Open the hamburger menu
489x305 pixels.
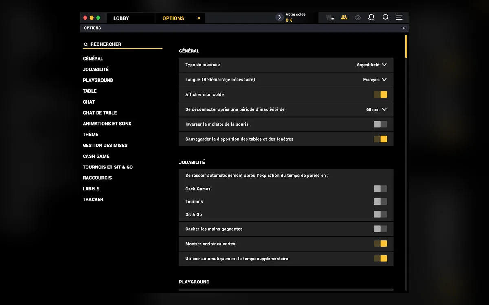(399, 17)
